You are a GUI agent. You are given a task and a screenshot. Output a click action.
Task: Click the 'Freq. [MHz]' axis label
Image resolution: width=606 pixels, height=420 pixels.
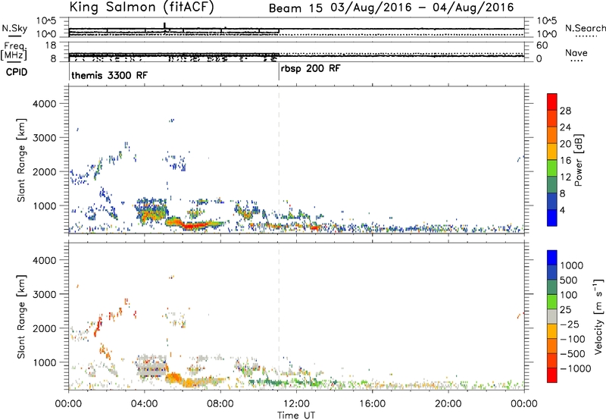coord(14,52)
